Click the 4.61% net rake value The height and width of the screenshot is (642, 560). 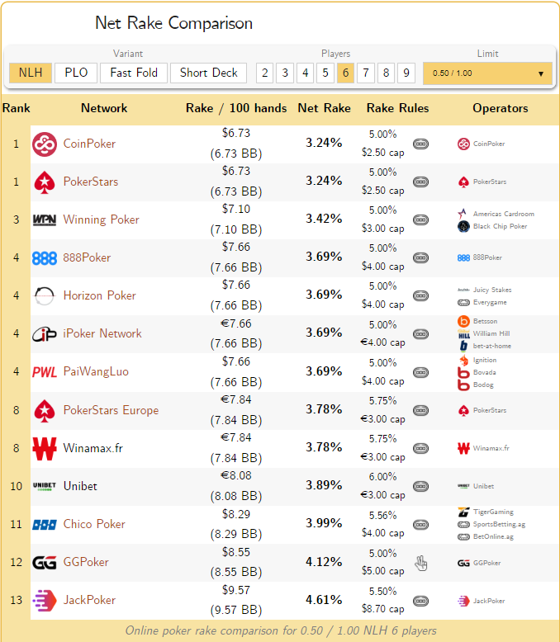[x=324, y=600]
